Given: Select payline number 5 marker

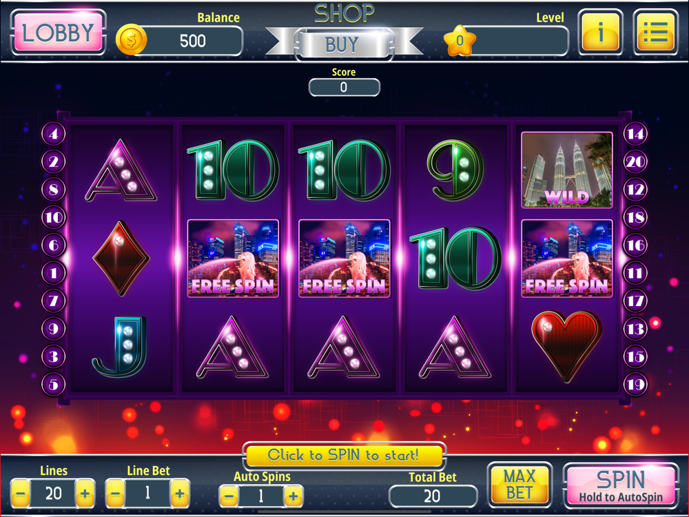Looking at the screenshot, I should click(x=53, y=384).
